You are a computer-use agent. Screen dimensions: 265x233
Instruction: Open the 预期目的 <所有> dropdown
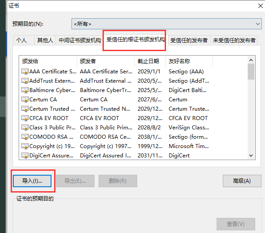coord(166,24)
